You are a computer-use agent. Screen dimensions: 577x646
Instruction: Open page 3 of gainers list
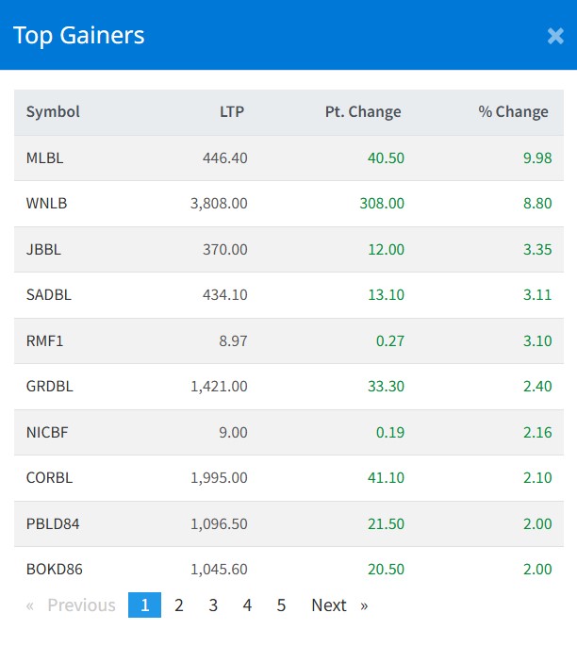tap(213, 605)
